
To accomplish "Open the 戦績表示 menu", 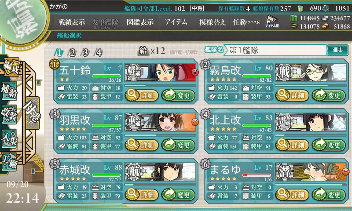I will tap(72, 22).
